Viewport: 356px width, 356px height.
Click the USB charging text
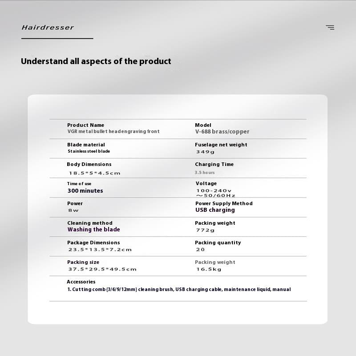click(x=215, y=210)
